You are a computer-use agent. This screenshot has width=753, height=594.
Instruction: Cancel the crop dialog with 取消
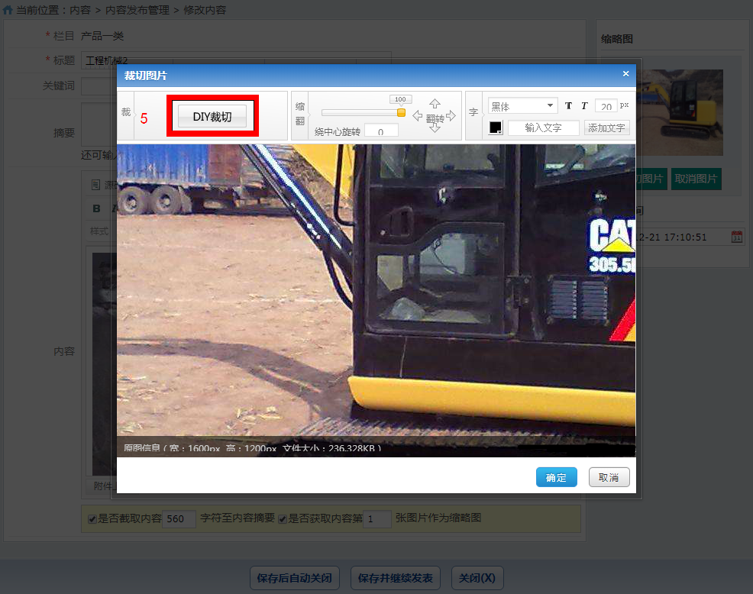click(609, 477)
